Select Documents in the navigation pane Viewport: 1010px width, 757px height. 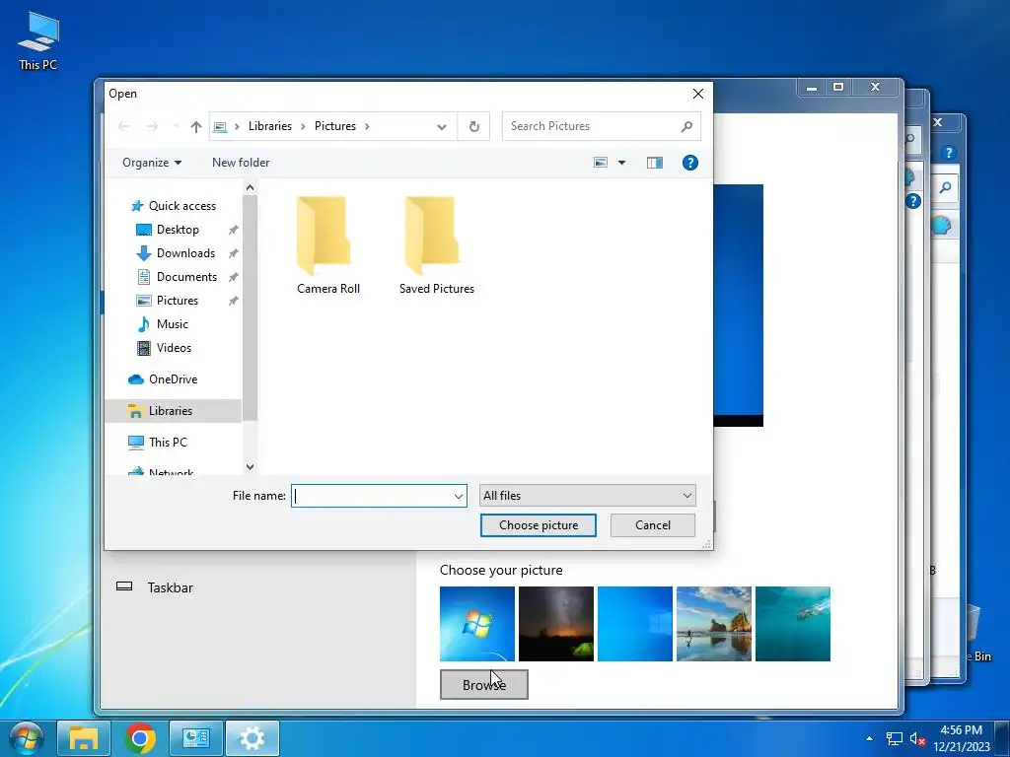186,277
